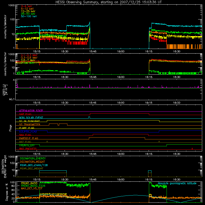Click the red 0.1-0.3 MeV legend label
205x205 pixels.
(29, 55)
